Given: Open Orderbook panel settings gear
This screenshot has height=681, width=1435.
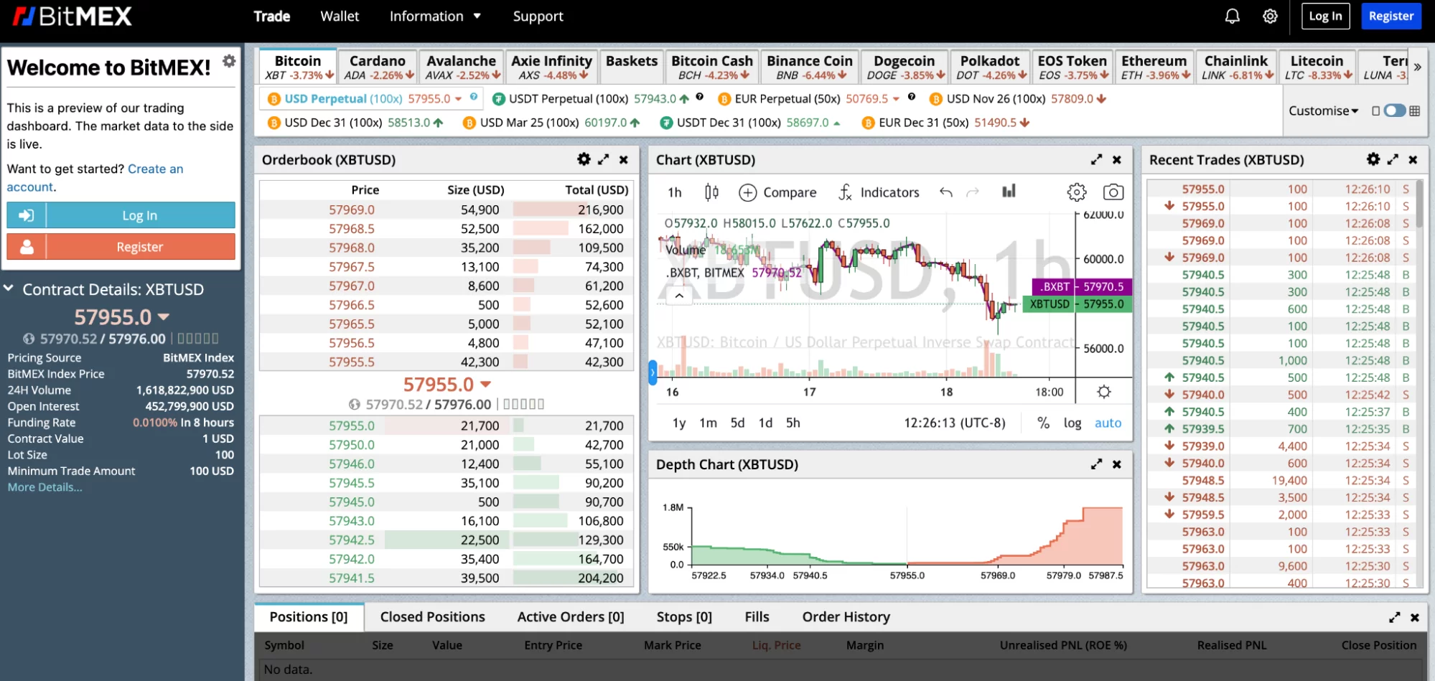Looking at the screenshot, I should 584,159.
